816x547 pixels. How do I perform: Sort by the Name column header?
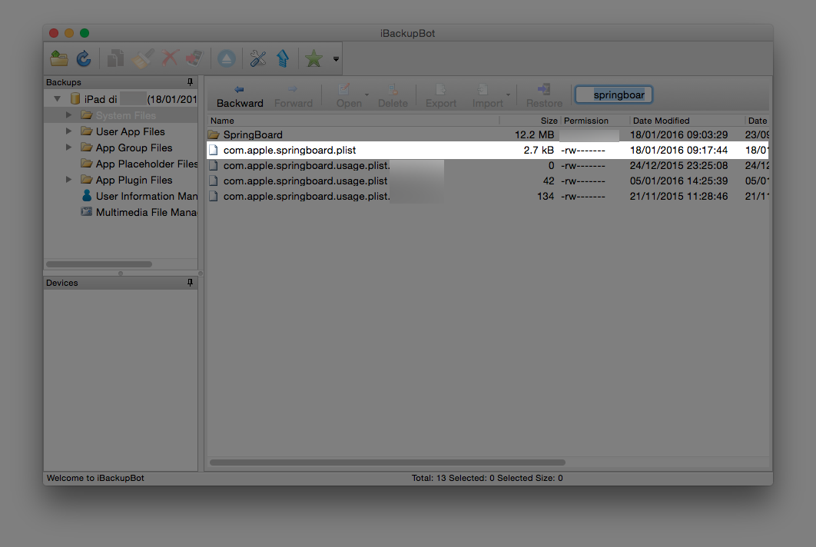353,121
